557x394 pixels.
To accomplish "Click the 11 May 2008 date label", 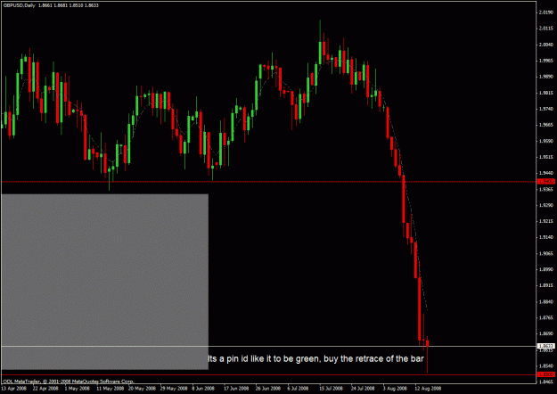I will (111, 389).
